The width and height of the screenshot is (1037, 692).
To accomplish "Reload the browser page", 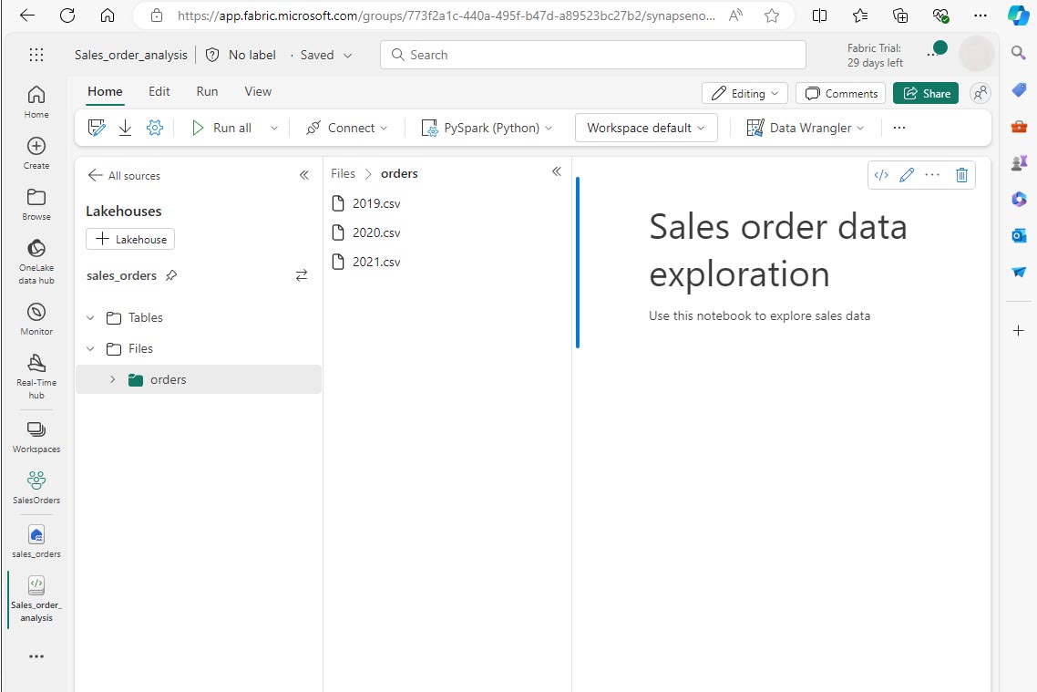I will point(67,15).
